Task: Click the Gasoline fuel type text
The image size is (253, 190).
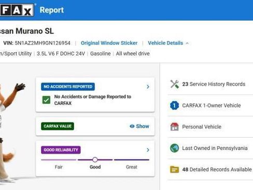Action: point(100,53)
